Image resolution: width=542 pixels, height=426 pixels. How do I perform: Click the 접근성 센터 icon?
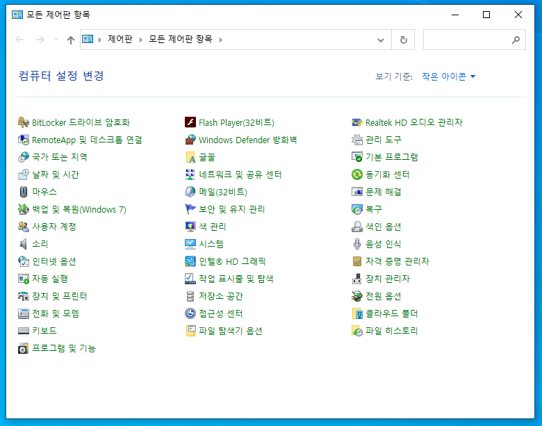[x=190, y=313]
